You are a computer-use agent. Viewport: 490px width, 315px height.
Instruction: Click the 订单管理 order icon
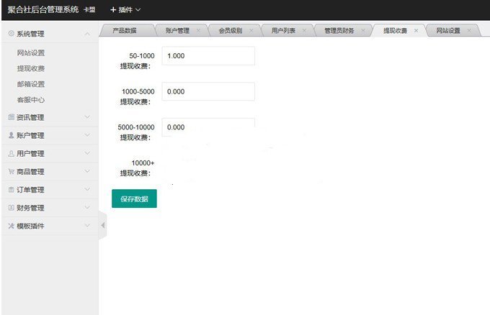(x=11, y=190)
